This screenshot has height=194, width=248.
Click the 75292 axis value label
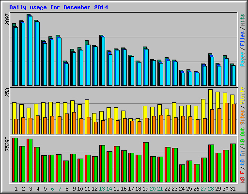(7, 144)
